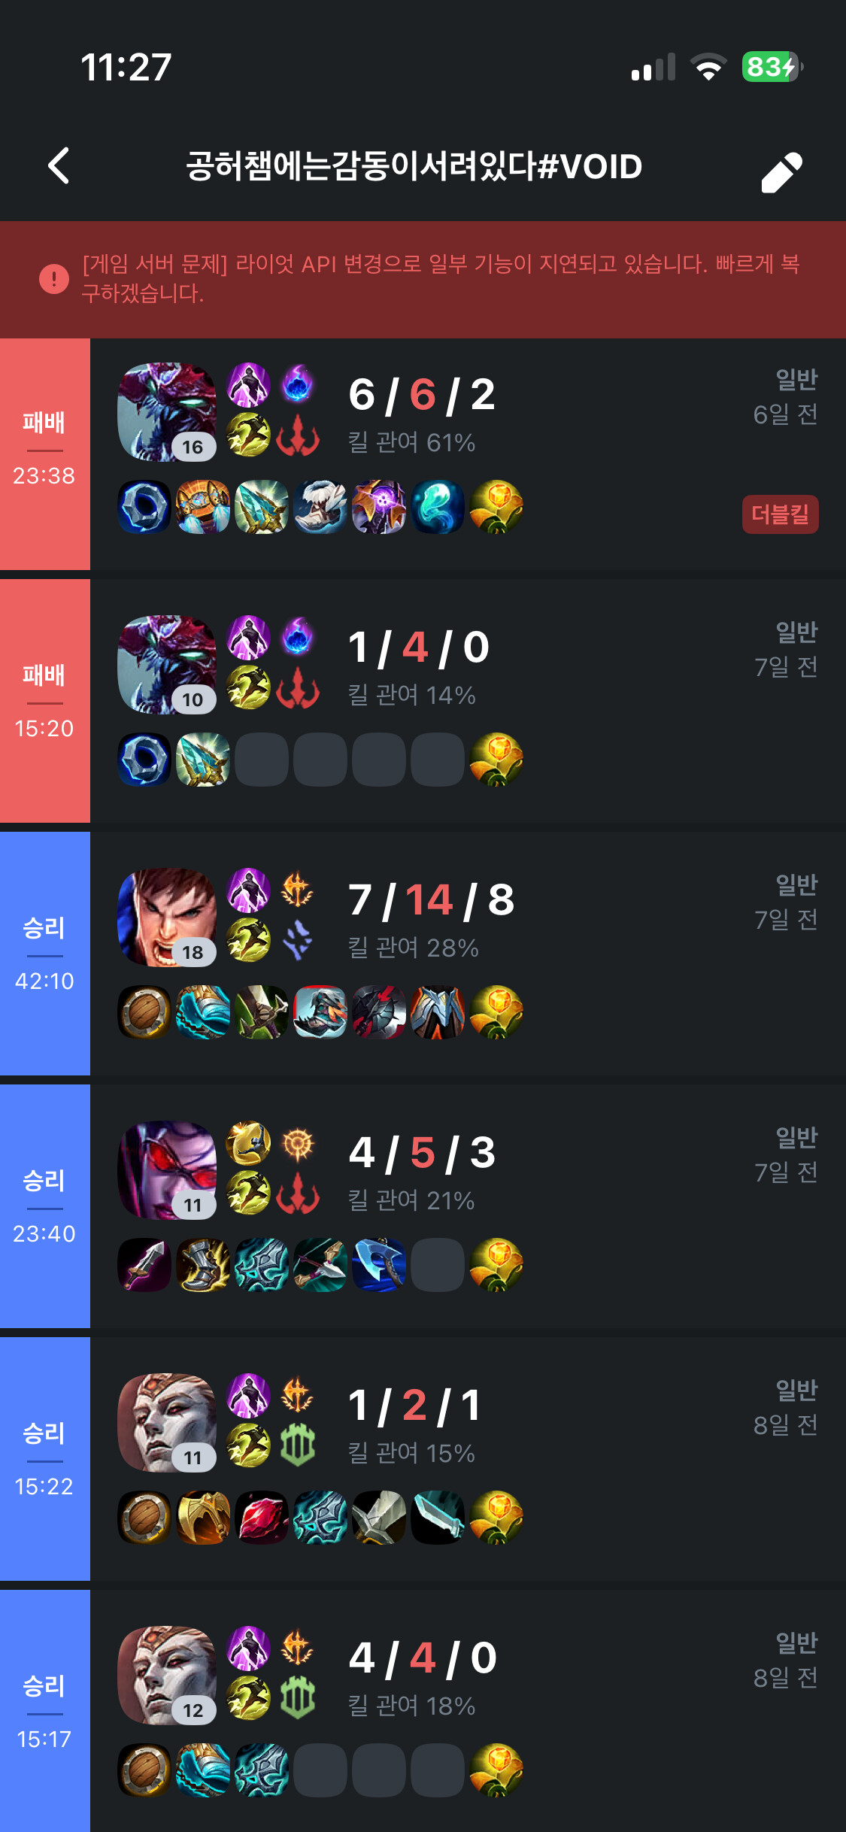Tap the pencil edit icon

point(782,172)
